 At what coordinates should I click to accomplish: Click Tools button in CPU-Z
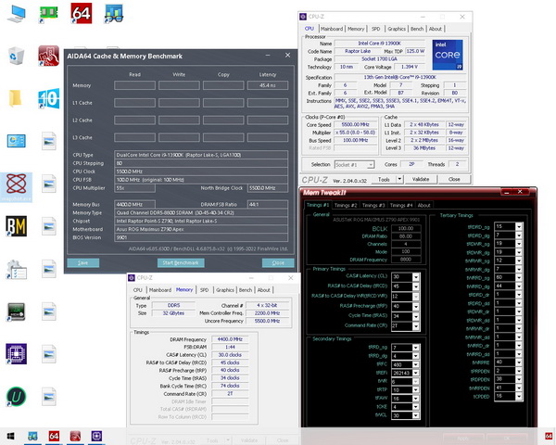pos(384,179)
